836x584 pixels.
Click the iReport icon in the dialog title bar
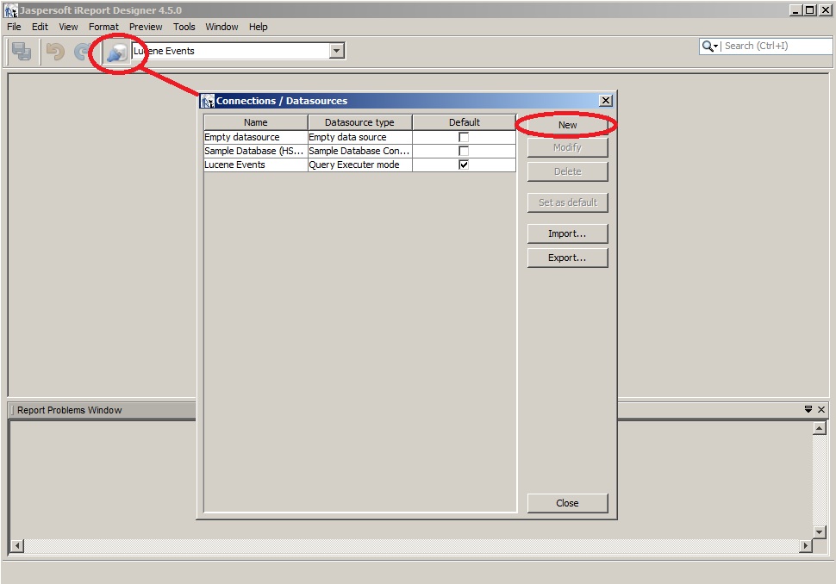click(x=207, y=100)
